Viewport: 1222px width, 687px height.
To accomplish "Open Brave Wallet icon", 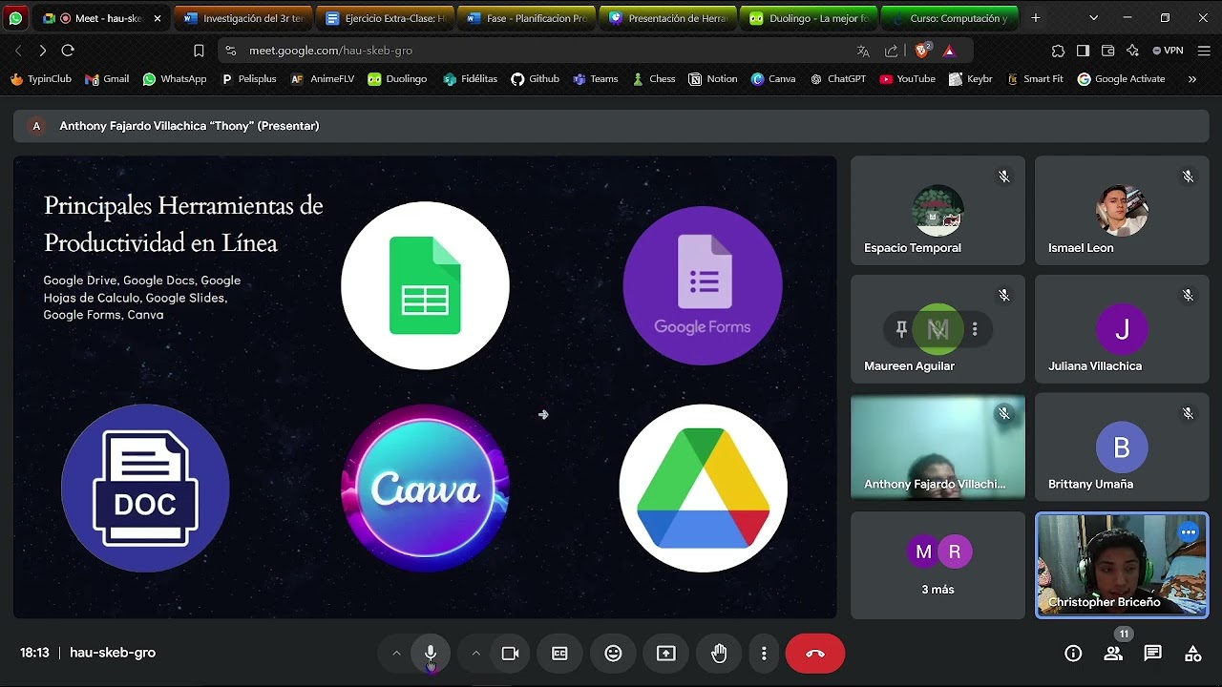I will tap(1107, 51).
